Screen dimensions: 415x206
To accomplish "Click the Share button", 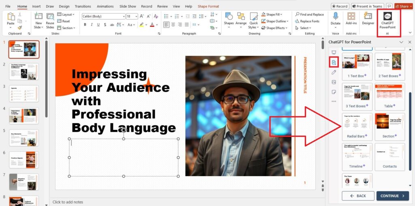I will pyautogui.click(x=403, y=6).
